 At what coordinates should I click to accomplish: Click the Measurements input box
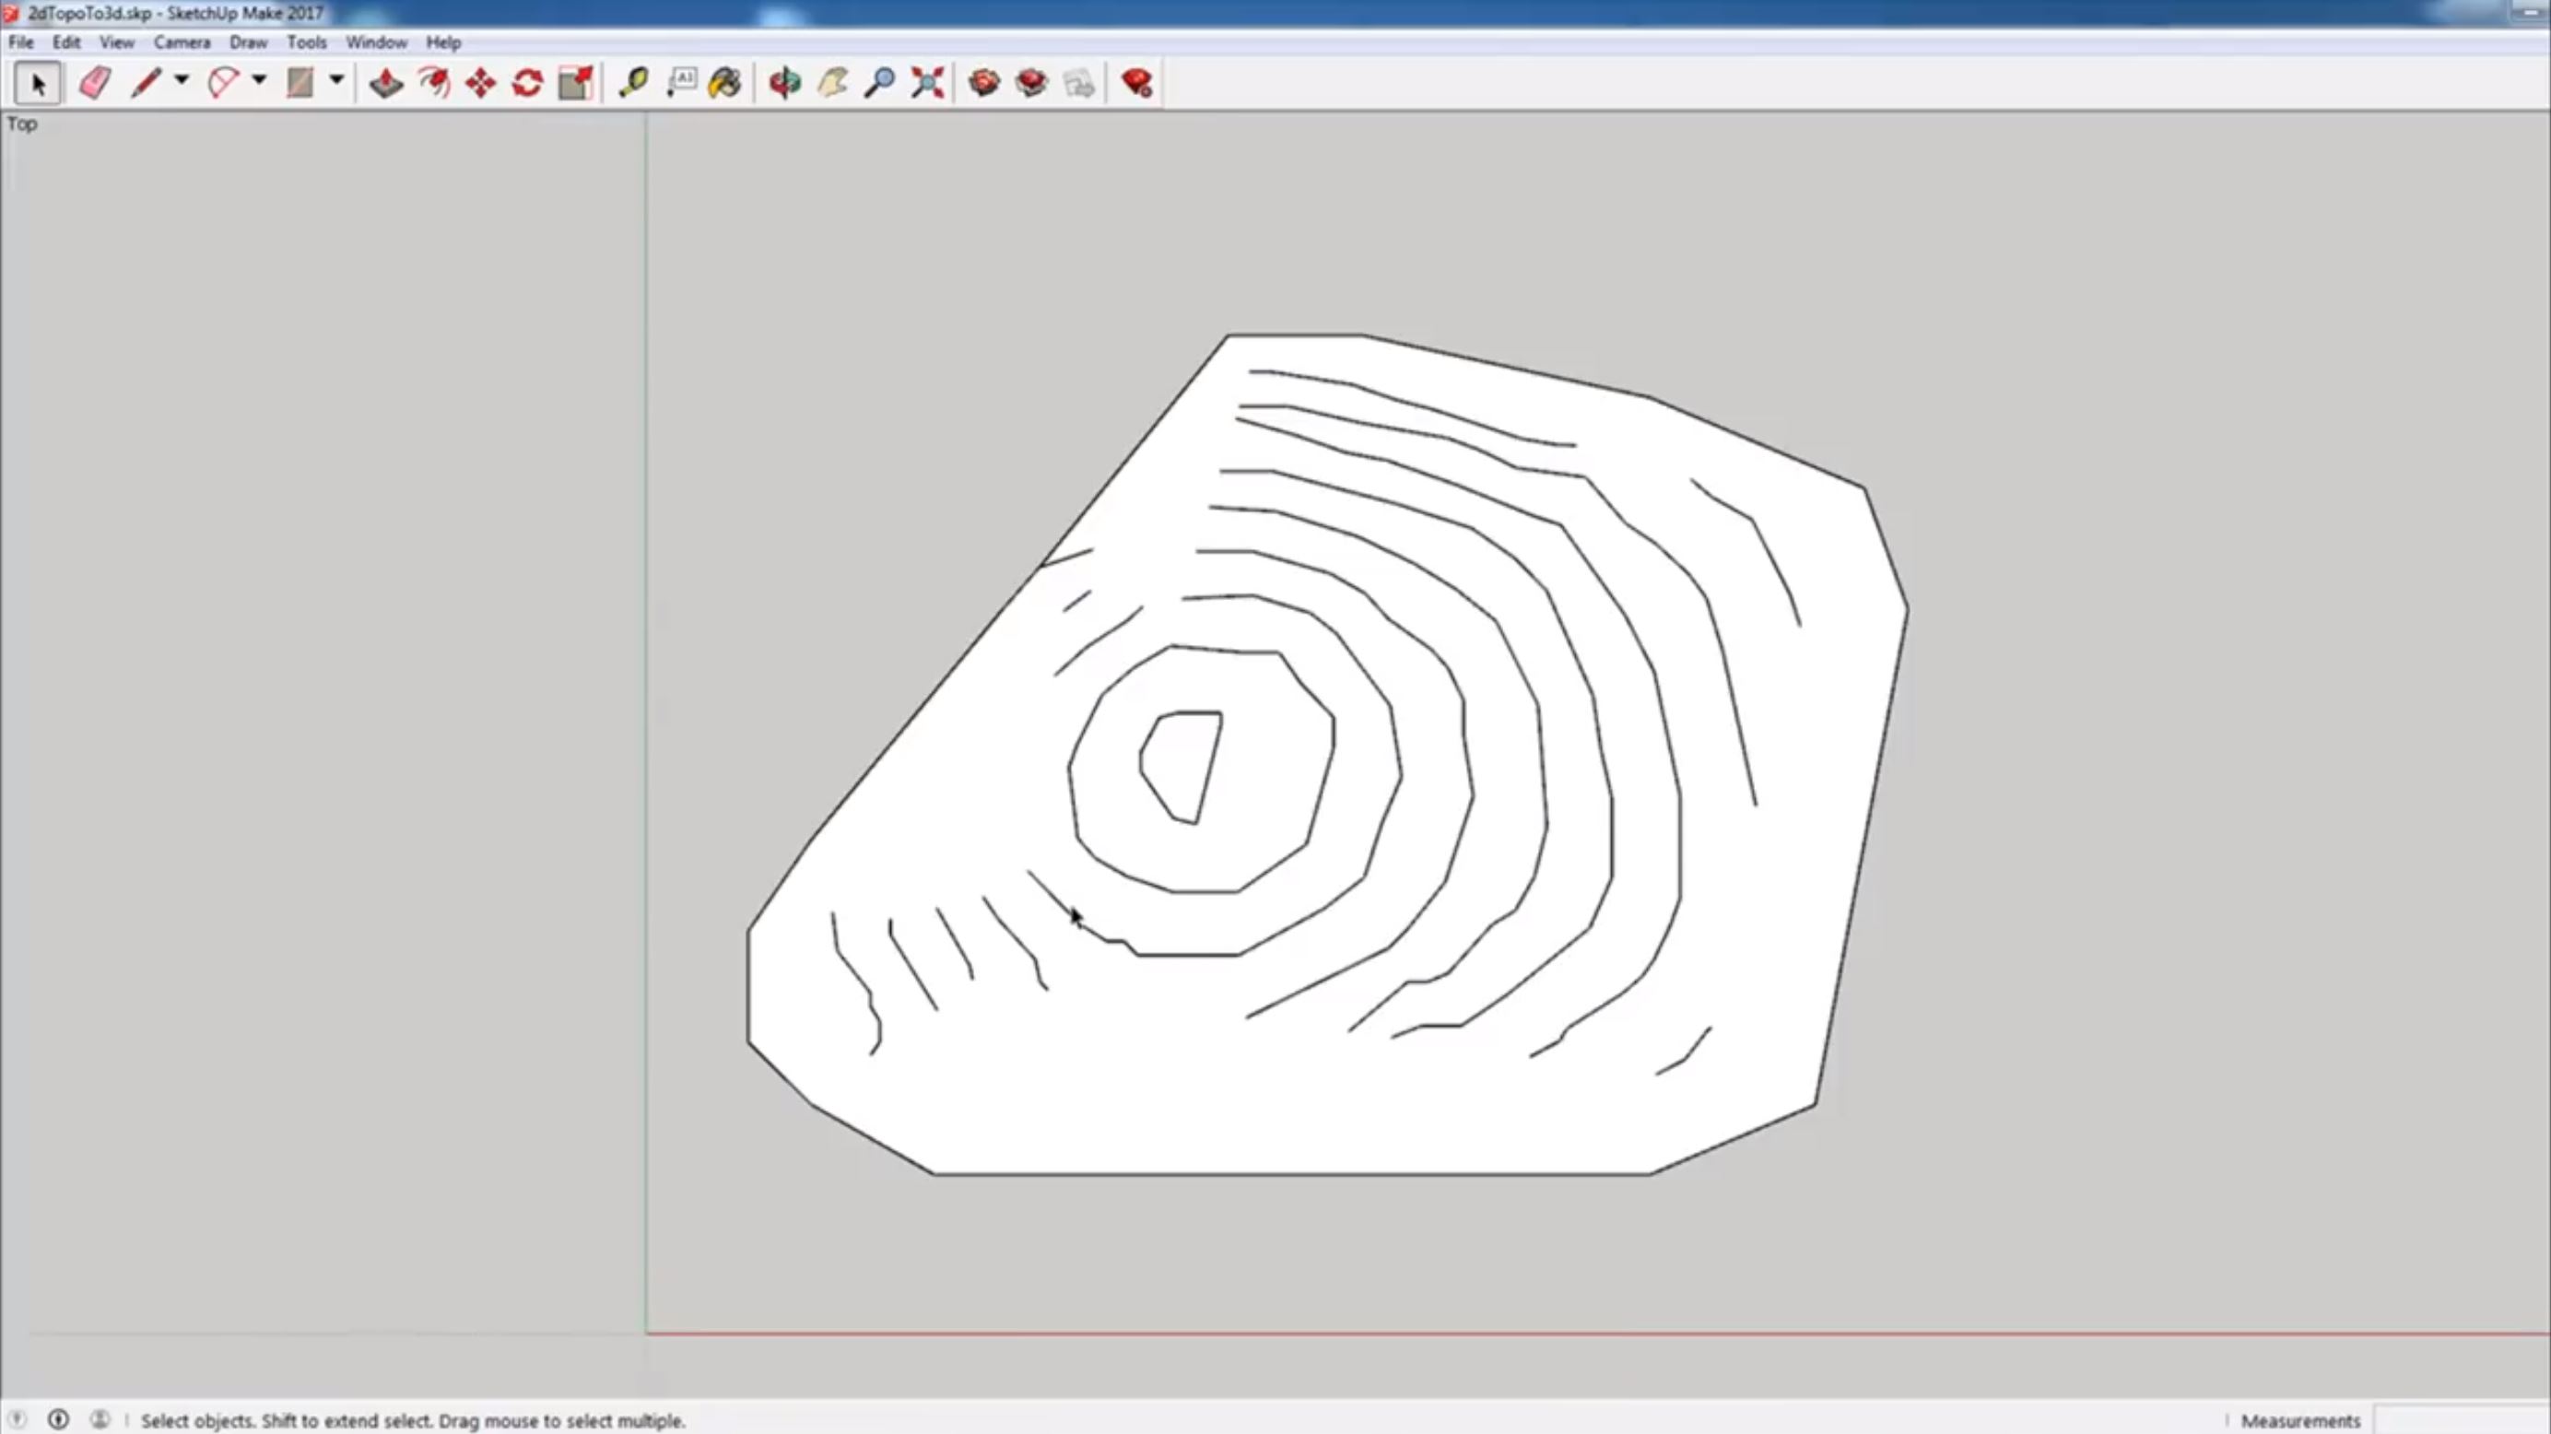pos(2460,1420)
